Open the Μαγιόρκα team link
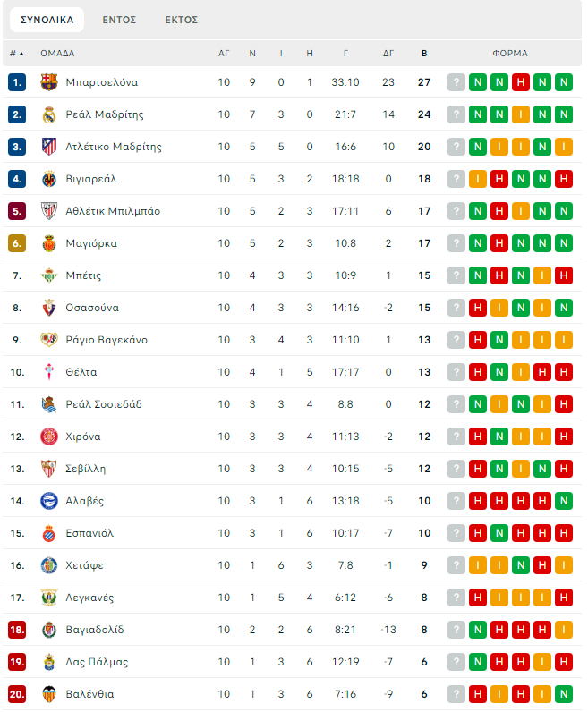Screen dimensions: 588x712 [91, 243]
